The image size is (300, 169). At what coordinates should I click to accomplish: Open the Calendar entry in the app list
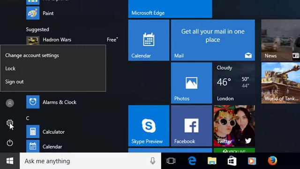(x=45, y=146)
